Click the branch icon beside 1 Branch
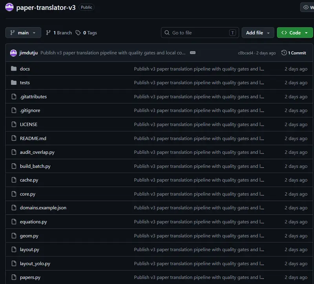This screenshot has height=284, width=314. (48, 33)
